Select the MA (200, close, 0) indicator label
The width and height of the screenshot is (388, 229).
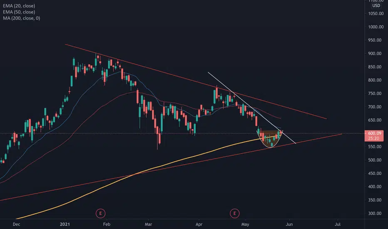pyautogui.click(x=22, y=18)
